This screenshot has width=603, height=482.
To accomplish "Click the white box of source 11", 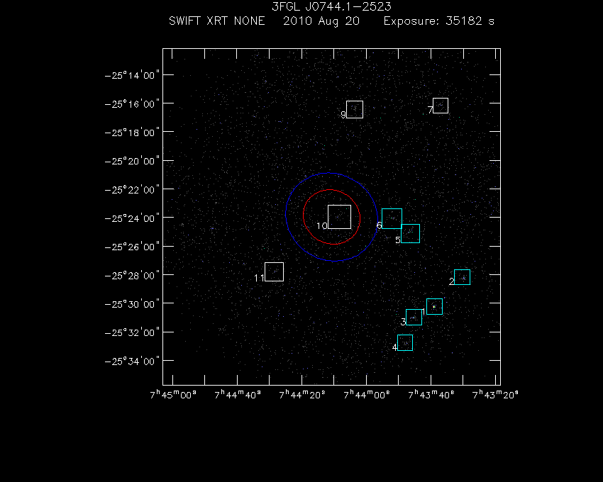I will (275, 271).
